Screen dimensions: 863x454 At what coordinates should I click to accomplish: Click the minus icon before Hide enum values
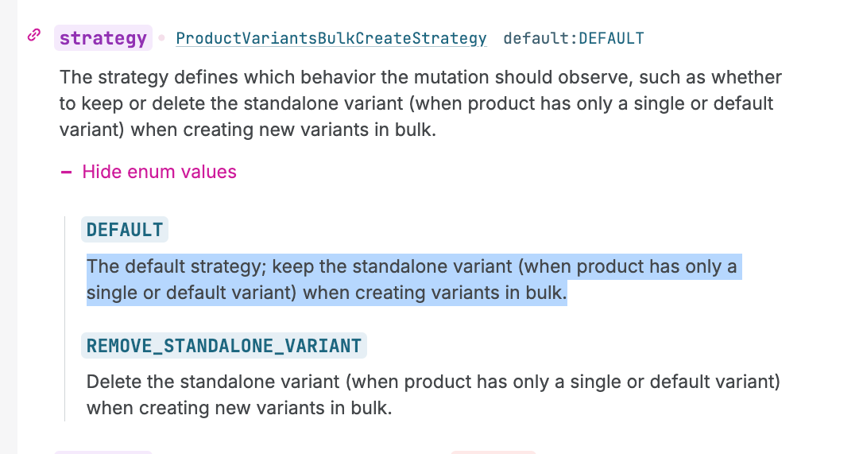coord(67,172)
